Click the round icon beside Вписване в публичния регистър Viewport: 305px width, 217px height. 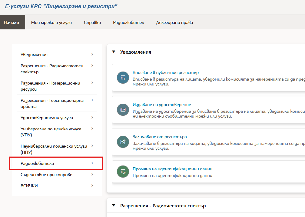point(123,78)
